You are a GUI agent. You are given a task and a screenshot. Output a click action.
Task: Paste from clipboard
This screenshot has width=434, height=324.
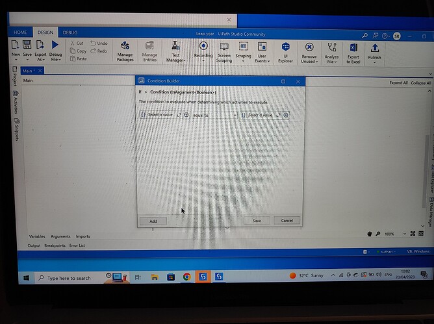(79, 58)
